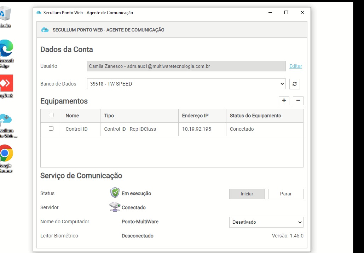
Task: Click the server connection icon
Action: point(115,207)
